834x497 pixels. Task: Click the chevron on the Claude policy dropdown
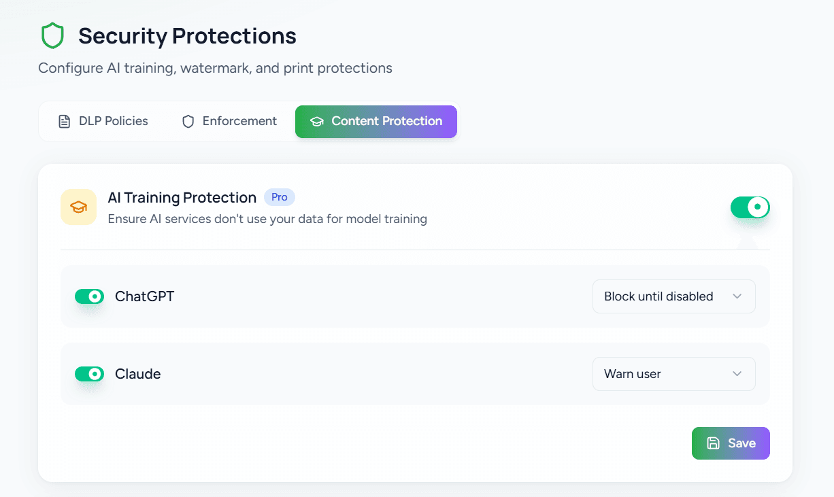tap(737, 373)
